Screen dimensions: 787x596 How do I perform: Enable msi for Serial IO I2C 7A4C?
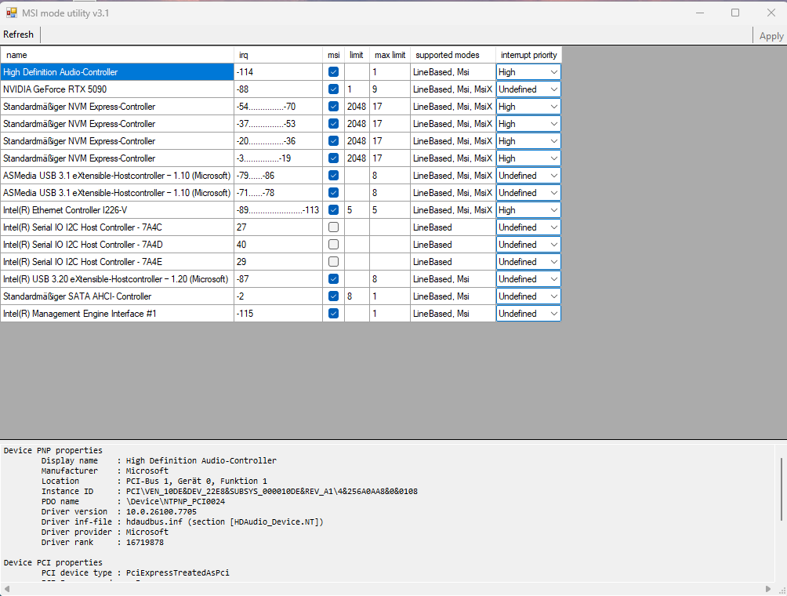pyautogui.click(x=333, y=227)
